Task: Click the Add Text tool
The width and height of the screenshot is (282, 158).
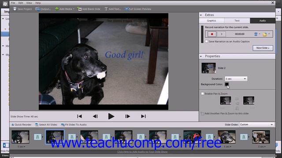Action: pyautogui.click(x=113, y=9)
